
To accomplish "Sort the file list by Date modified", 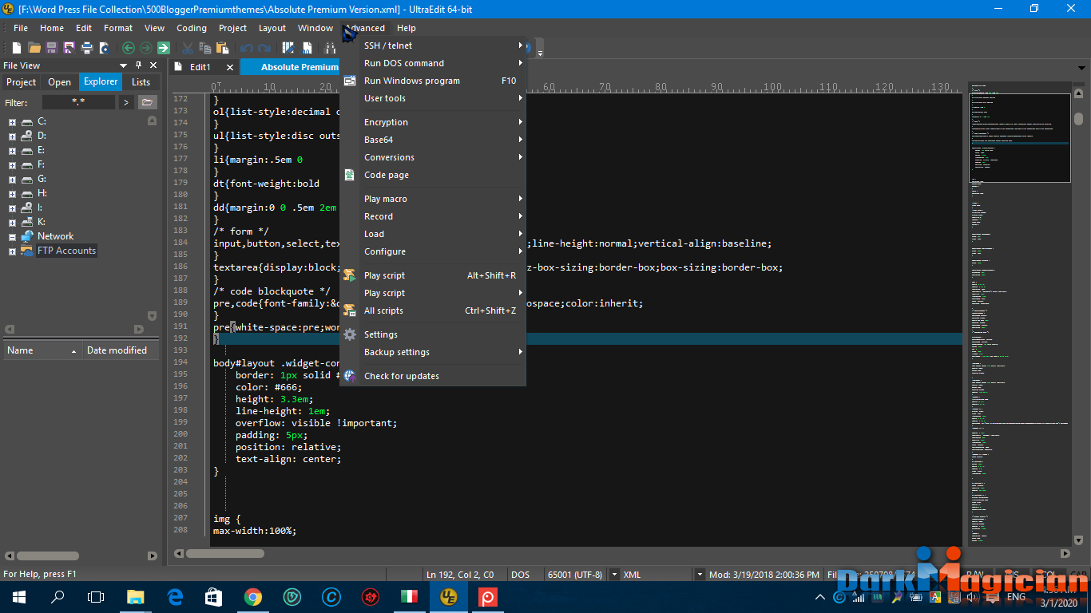I will click(121, 350).
